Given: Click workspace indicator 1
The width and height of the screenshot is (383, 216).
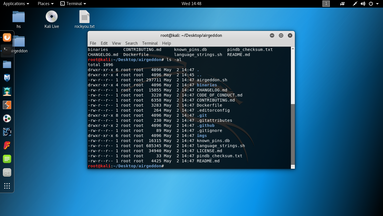Looking at the screenshot, I should tap(326, 4).
